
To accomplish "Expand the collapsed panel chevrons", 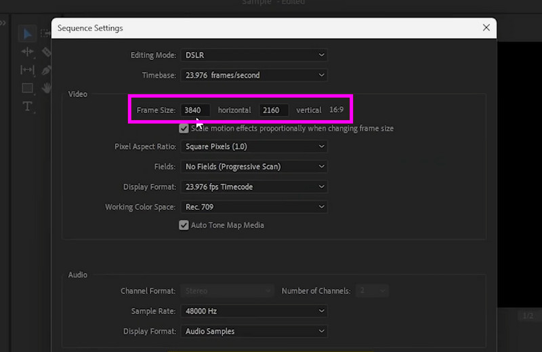I will pos(3,23).
